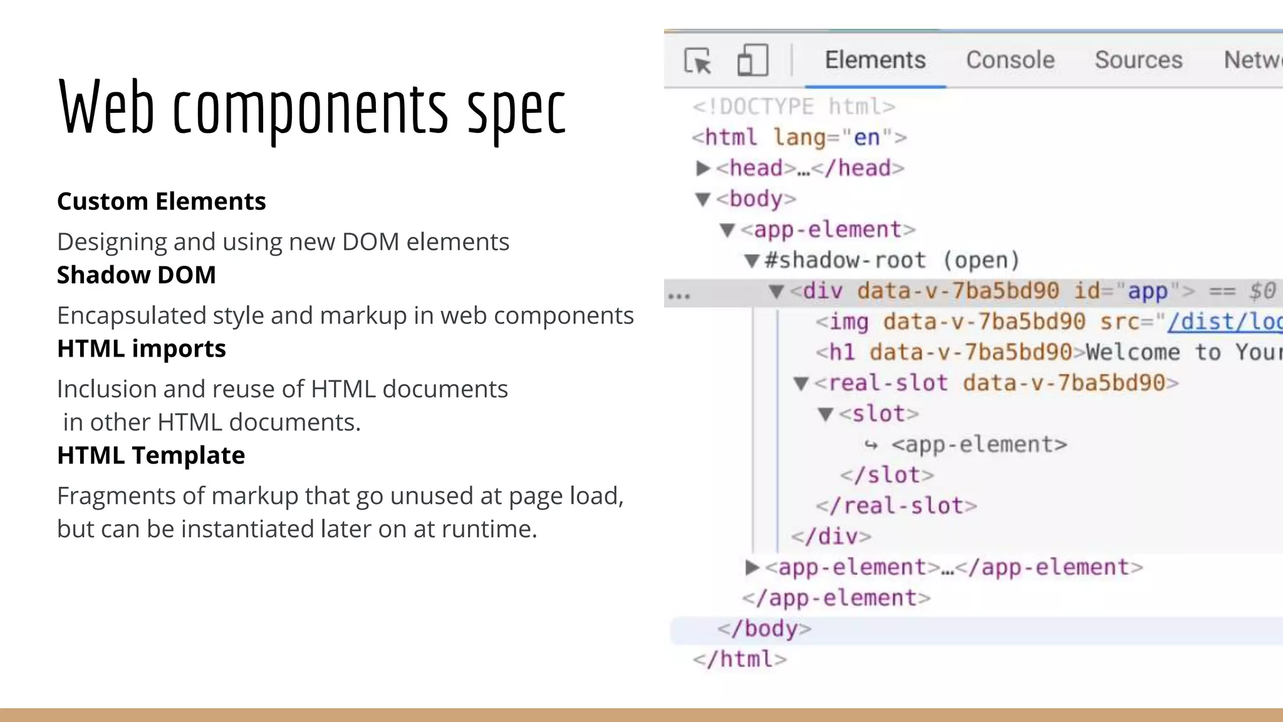Collapse the #shadow-root (open) arrow
Image resolution: width=1283 pixels, height=722 pixels.
coord(752,261)
